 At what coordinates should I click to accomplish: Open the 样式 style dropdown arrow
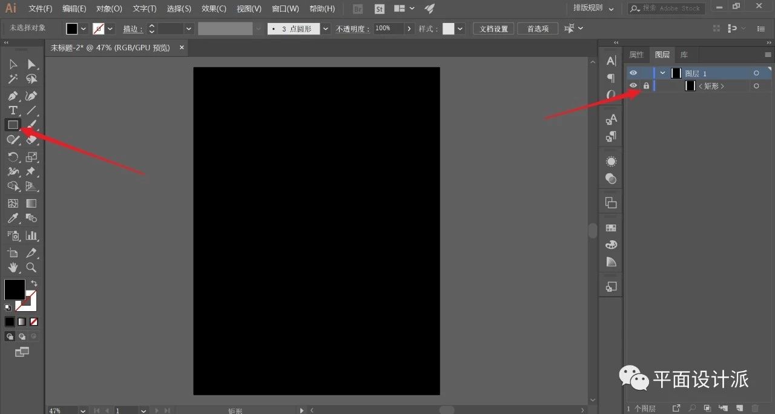pyautogui.click(x=461, y=28)
